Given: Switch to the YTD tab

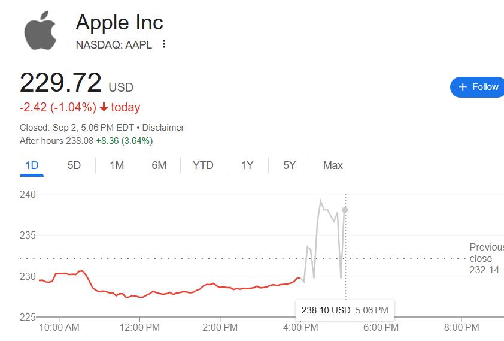Looking at the screenshot, I should (x=203, y=165).
